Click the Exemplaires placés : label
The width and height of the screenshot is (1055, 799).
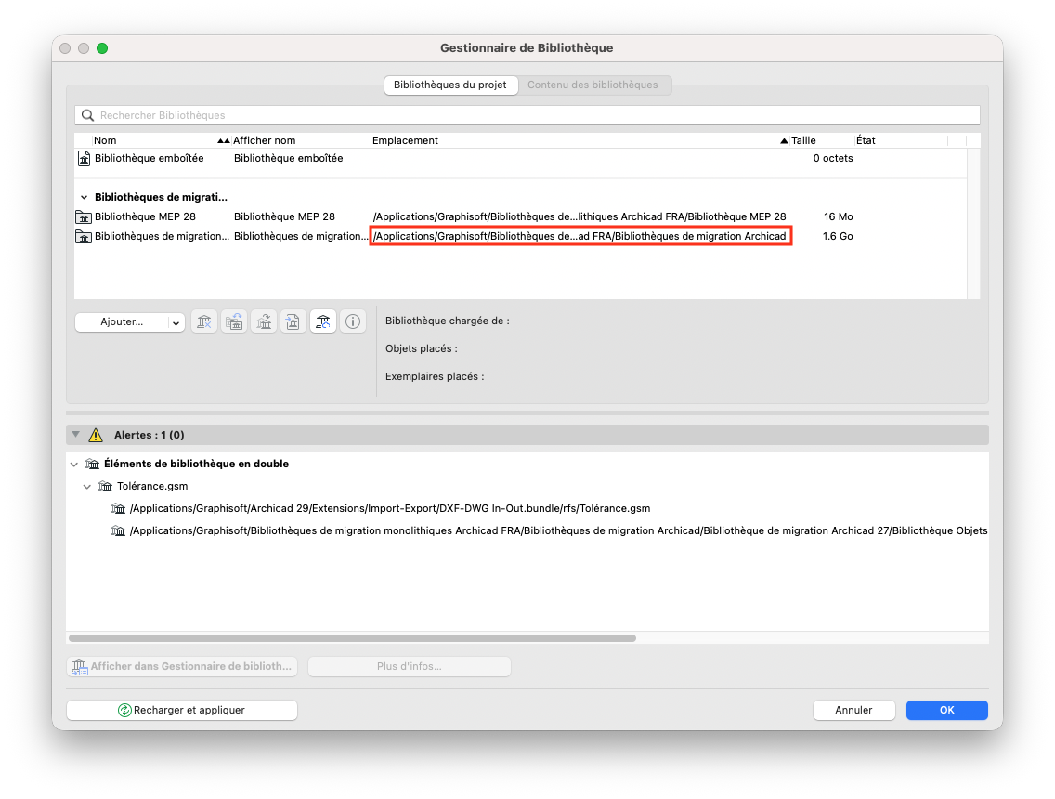pos(435,376)
